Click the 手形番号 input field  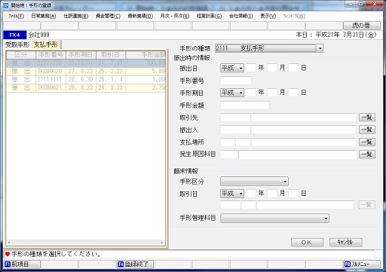236,81
